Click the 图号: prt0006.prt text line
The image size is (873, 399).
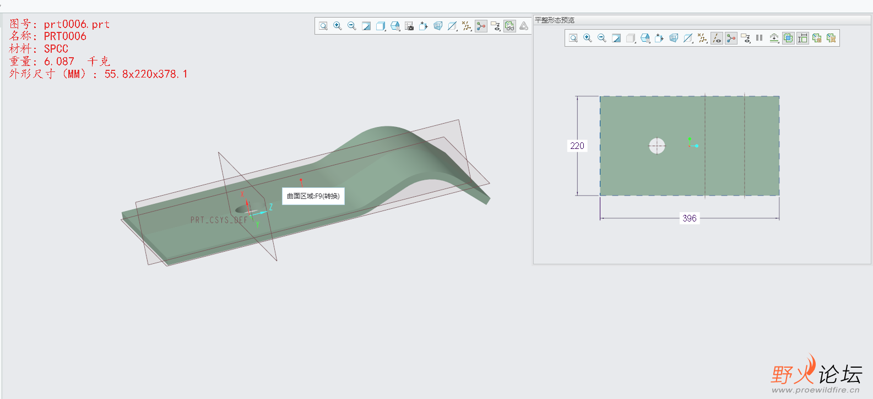59,24
